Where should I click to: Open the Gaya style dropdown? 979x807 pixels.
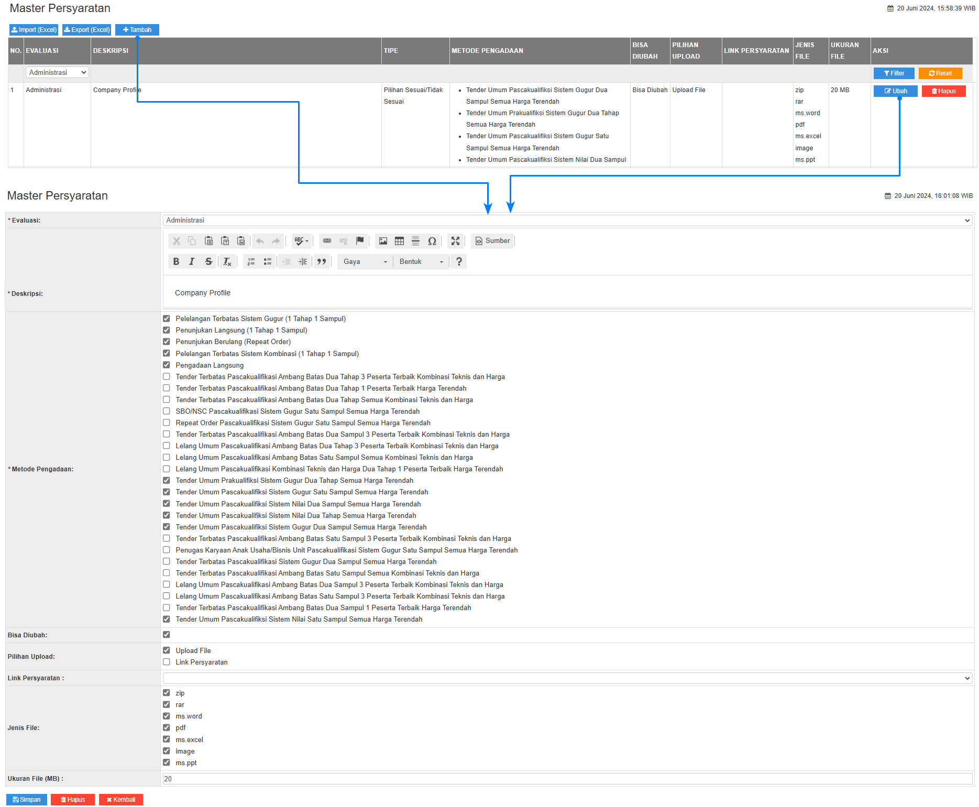pos(365,262)
